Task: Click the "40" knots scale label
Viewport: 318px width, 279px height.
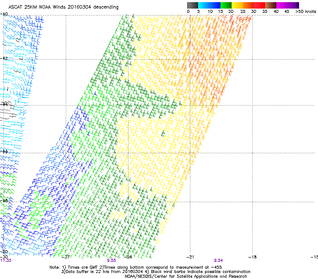Action: 276,12
